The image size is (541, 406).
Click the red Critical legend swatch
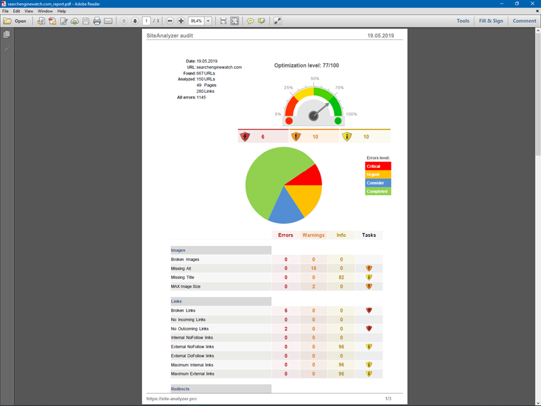tap(378, 166)
